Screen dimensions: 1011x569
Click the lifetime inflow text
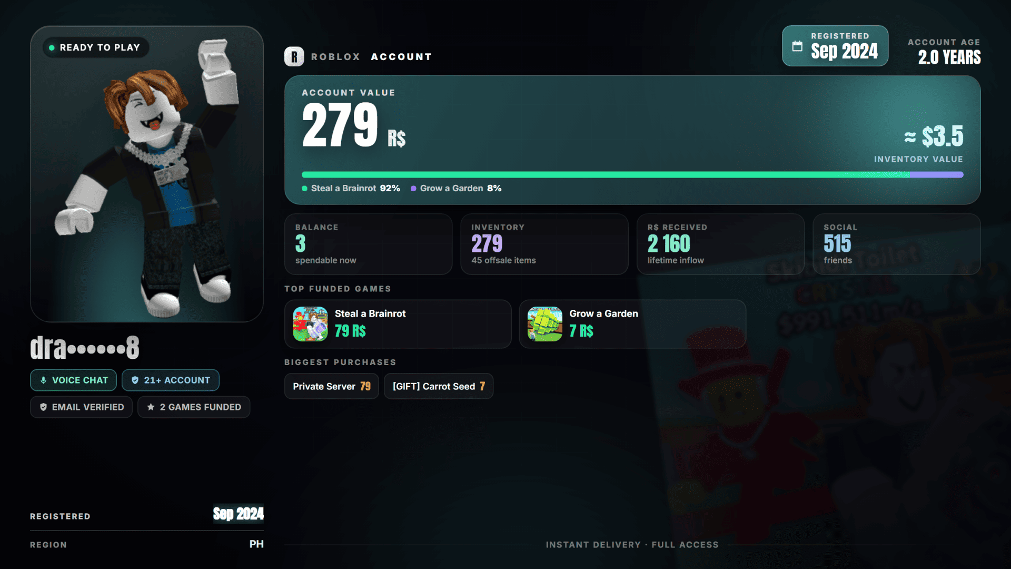coord(676,260)
